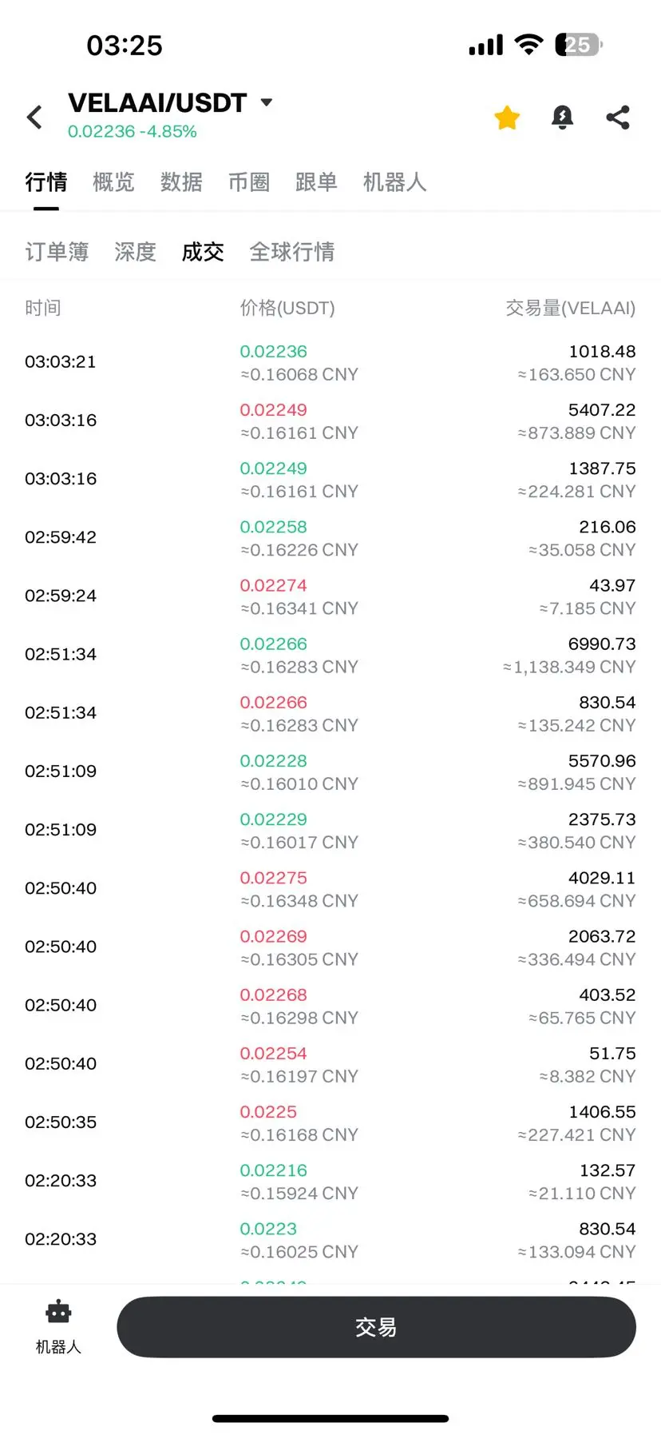The height and width of the screenshot is (1435, 661).
Task: Switch to the 数据 tab
Action: click(x=181, y=182)
